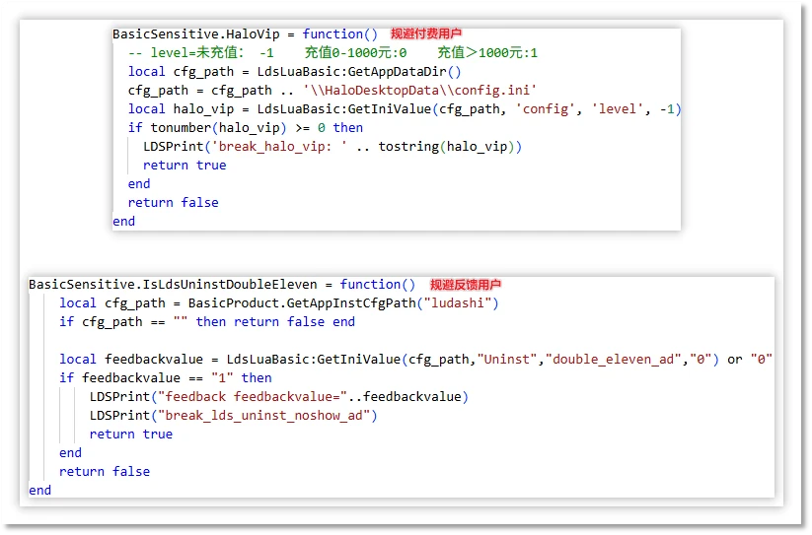Click the 'local halo_vip = LdsLuaBasic:GetIniValue' line
The image size is (812, 535).
coord(405,109)
